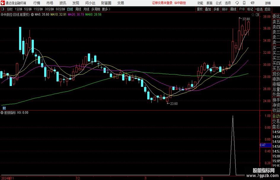Click the MA20: 30.79 label
280x180 pixels.
tap(76, 14)
